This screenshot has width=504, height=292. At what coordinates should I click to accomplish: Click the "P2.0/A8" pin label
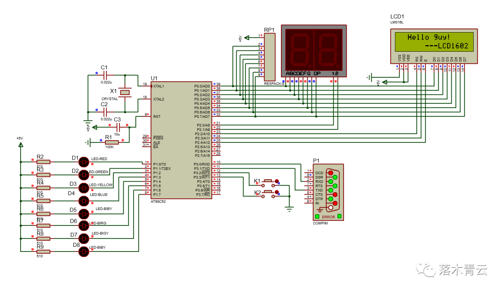coord(203,125)
